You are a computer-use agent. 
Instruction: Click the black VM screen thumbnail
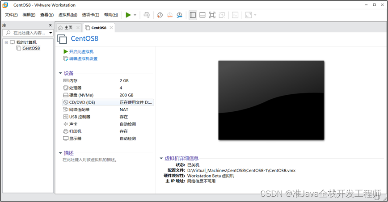tap(271, 100)
